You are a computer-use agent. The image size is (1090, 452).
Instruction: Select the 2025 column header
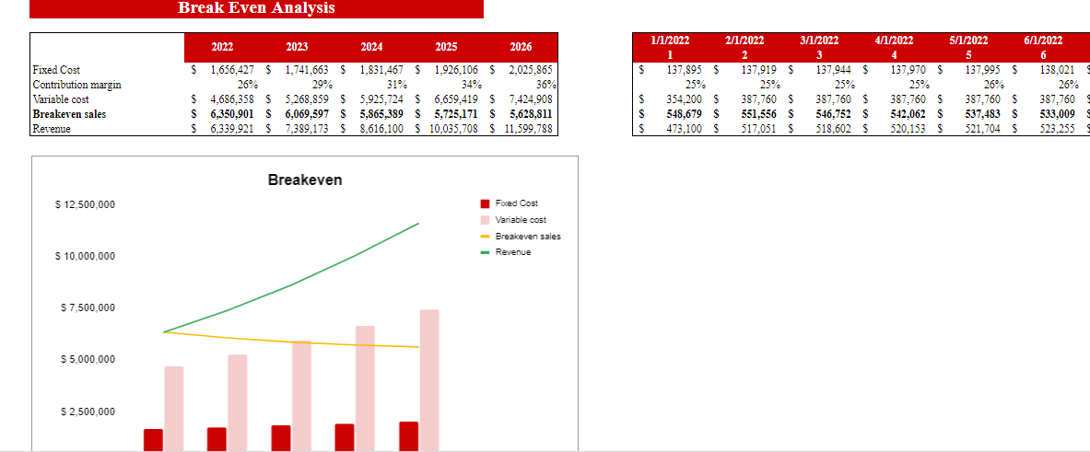coord(446,47)
